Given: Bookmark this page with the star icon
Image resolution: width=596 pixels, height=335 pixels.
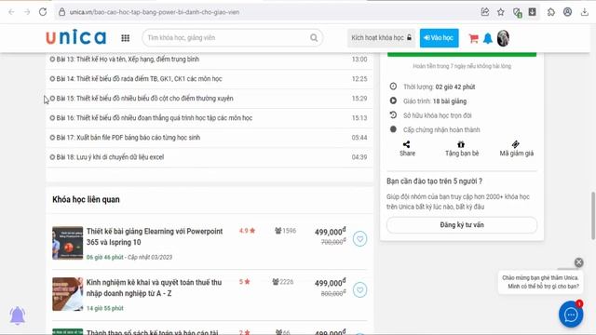Looking at the screenshot, I should point(501,12).
